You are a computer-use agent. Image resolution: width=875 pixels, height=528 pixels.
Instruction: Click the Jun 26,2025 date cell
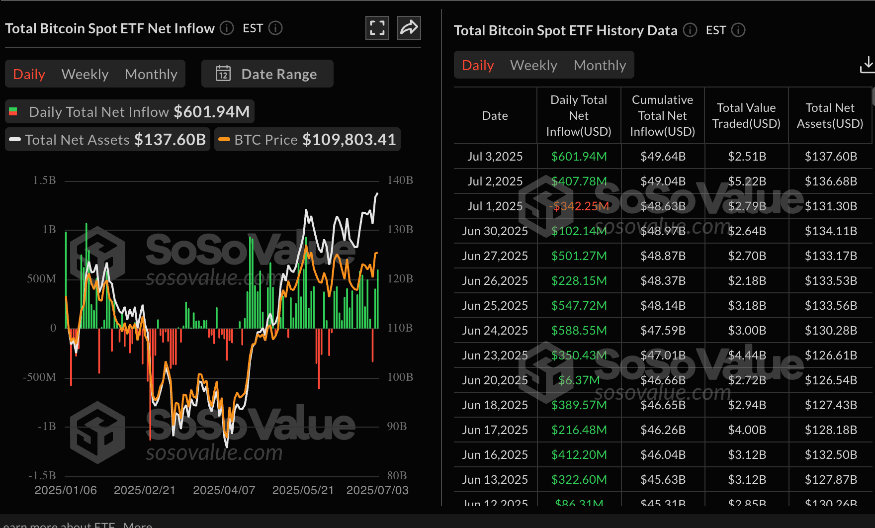(495, 280)
